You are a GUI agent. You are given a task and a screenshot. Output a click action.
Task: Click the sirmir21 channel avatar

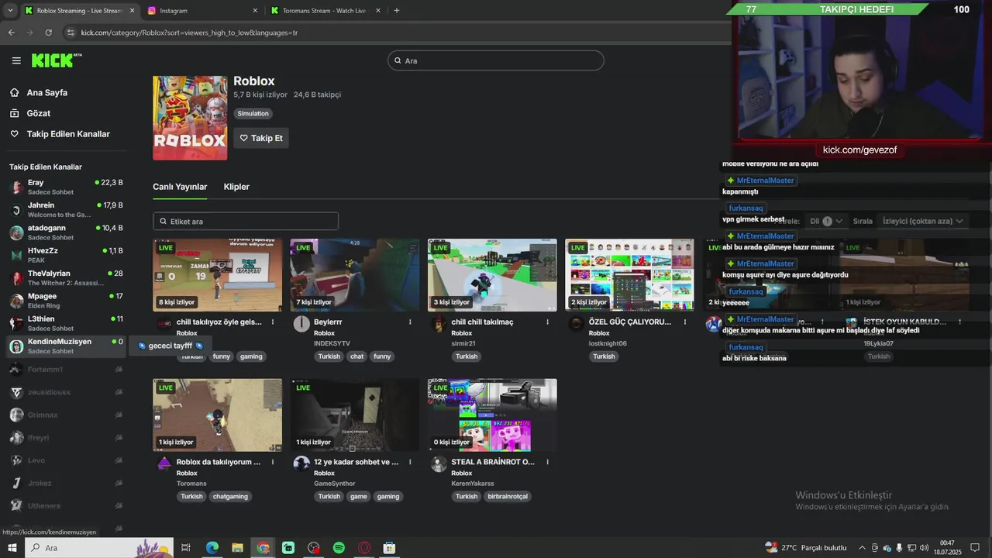[439, 324]
